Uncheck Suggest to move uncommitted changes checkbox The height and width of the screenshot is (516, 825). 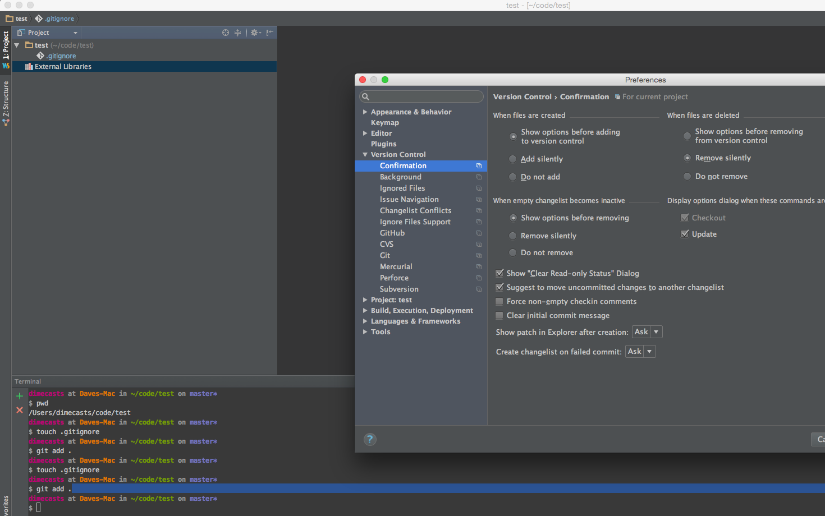click(x=499, y=287)
